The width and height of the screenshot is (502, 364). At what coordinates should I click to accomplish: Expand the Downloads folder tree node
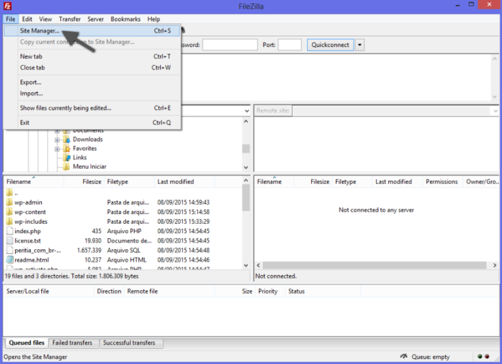[58, 139]
